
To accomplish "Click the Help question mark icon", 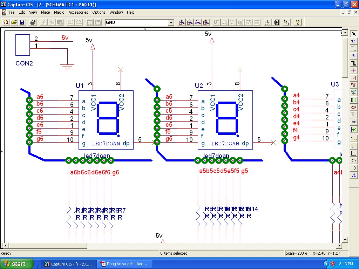I will pos(298,22).
